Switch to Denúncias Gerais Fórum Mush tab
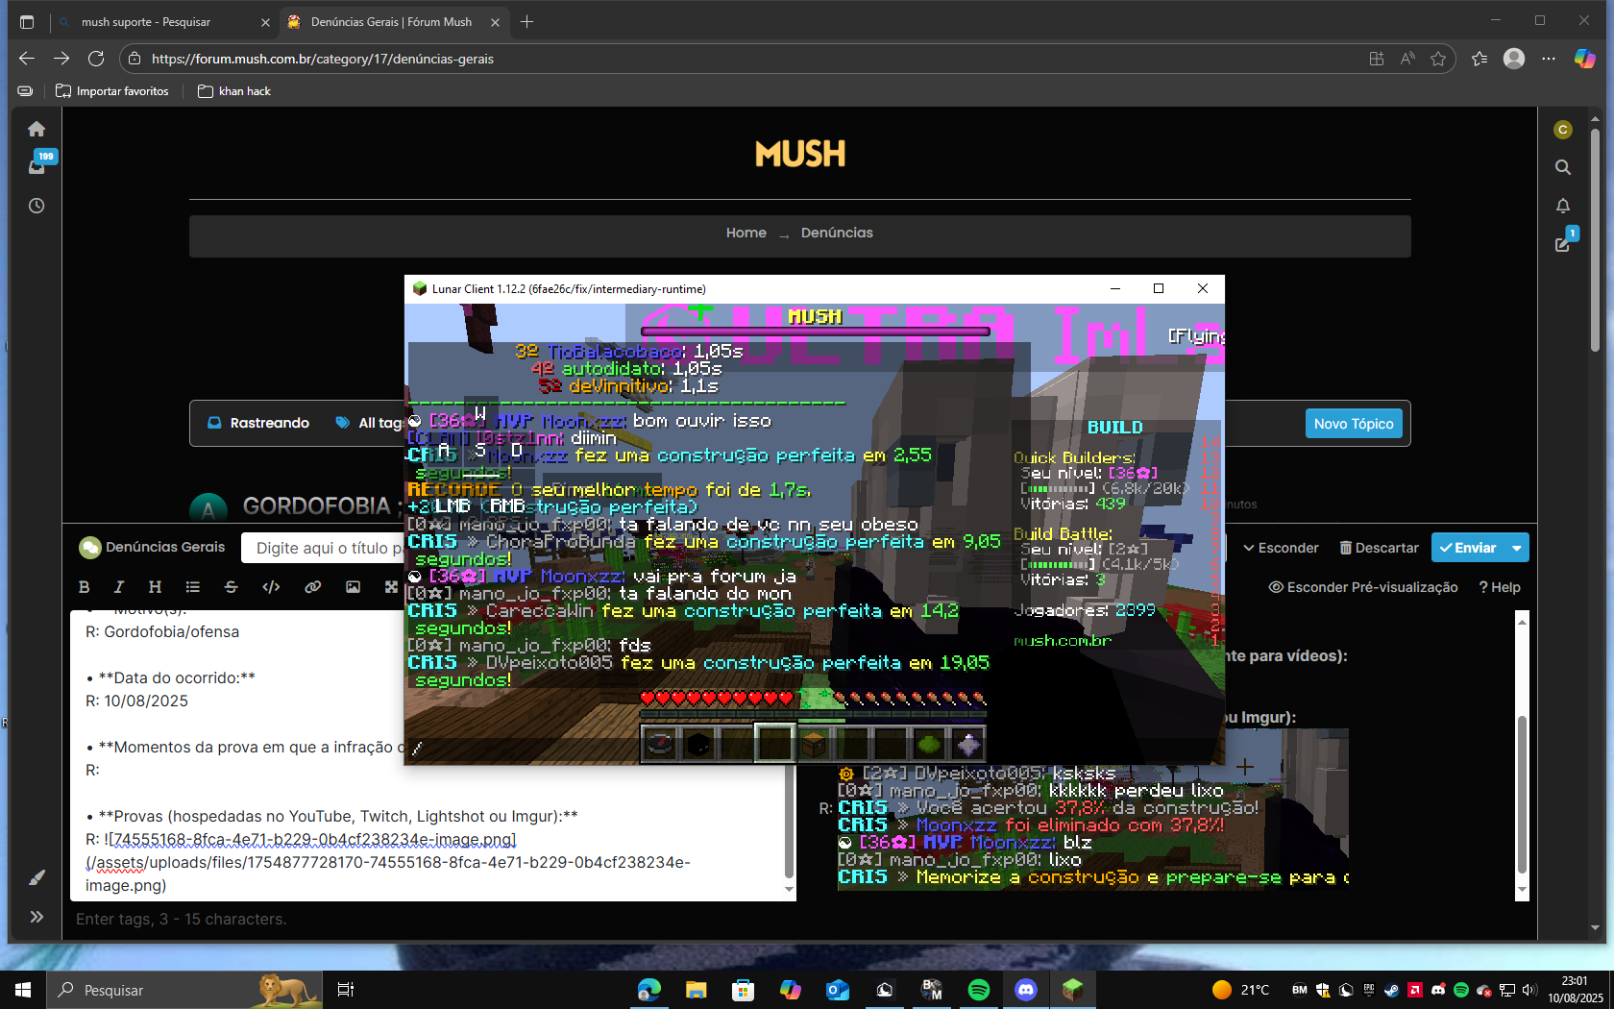 tap(391, 21)
